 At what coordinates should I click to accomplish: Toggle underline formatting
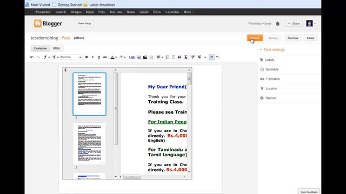tap(98, 57)
